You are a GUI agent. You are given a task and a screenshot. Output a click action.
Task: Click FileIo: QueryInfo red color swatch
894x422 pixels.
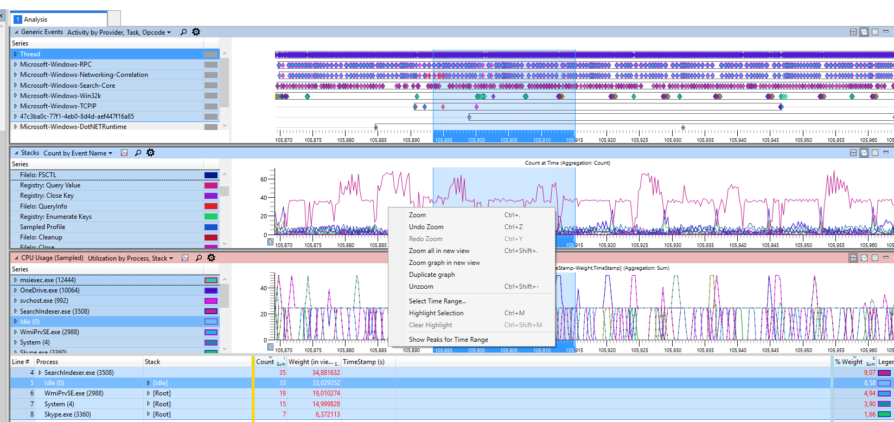(211, 206)
